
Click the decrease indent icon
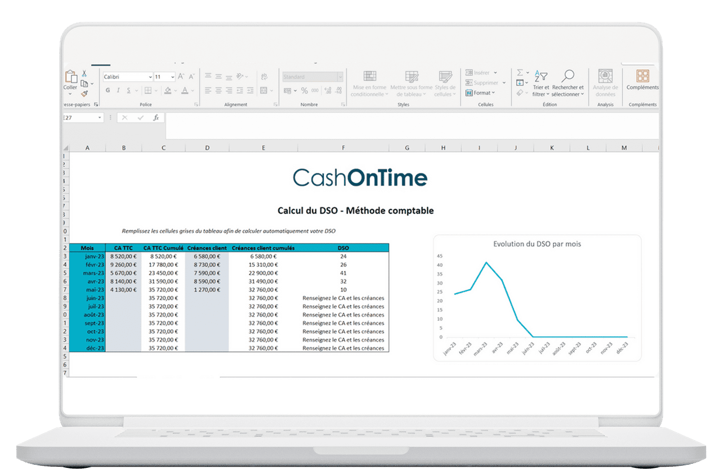pos(240,91)
